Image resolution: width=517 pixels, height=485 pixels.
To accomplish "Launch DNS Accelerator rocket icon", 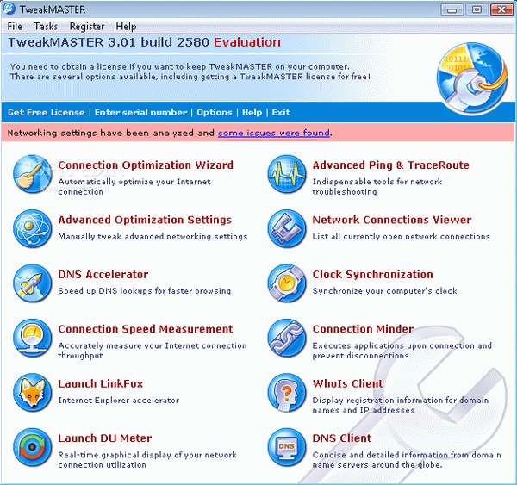I will [33, 283].
